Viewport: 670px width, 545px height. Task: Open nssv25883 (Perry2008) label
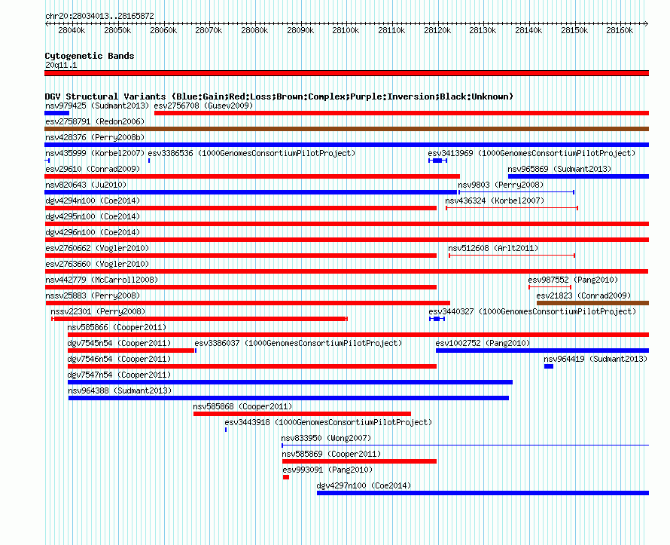93,295
